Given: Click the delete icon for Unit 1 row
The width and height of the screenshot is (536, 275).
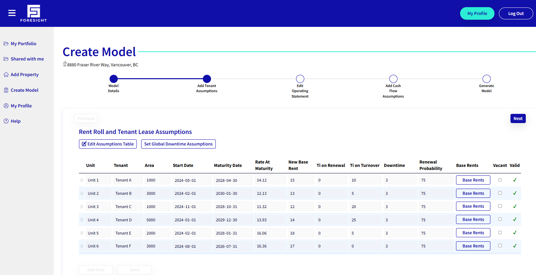Looking at the screenshot, I should (x=82, y=180).
